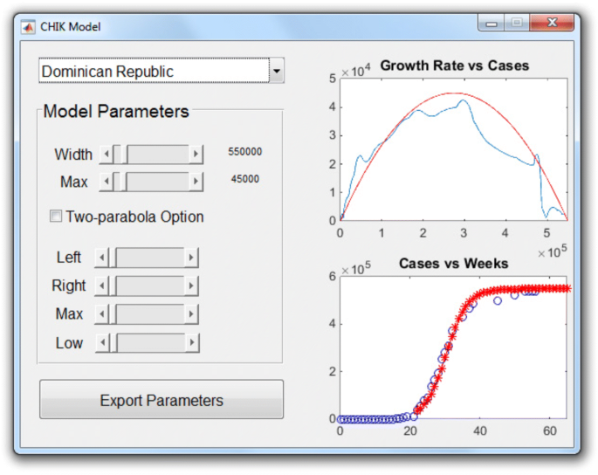598x475 pixels.
Task: Open the Dominican Republic country dropdown
Action: coord(162,71)
